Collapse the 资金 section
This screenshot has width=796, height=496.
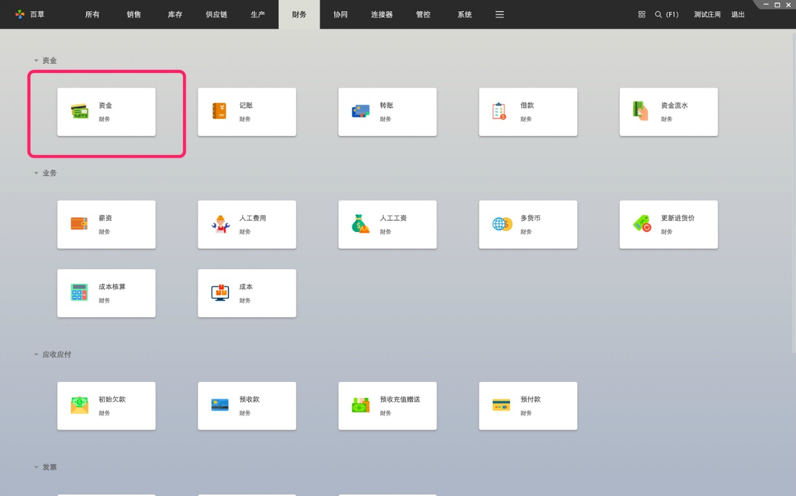point(36,60)
